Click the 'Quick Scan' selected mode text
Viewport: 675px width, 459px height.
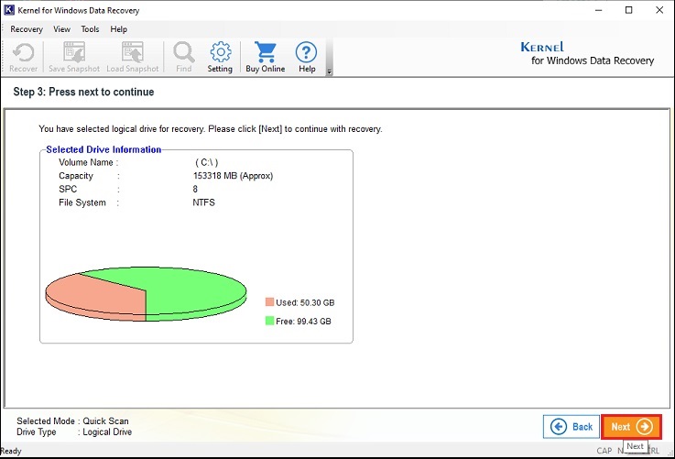(105, 421)
